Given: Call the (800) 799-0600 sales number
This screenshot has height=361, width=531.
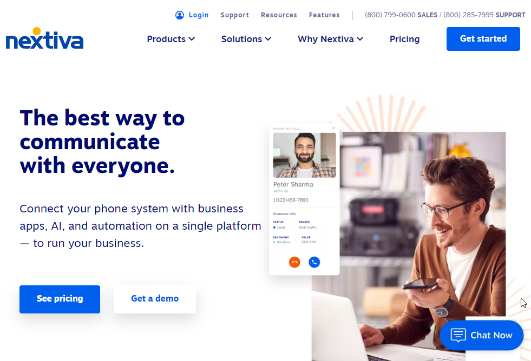Looking at the screenshot, I should pyautogui.click(x=401, y=15).
